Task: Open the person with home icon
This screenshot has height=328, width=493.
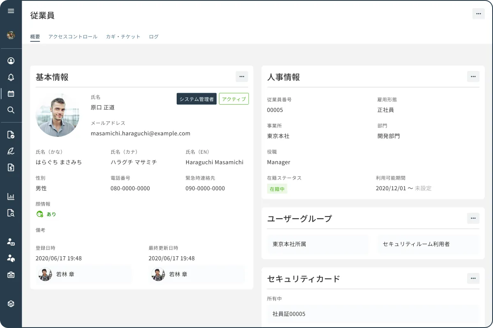Action: (11, 258)
